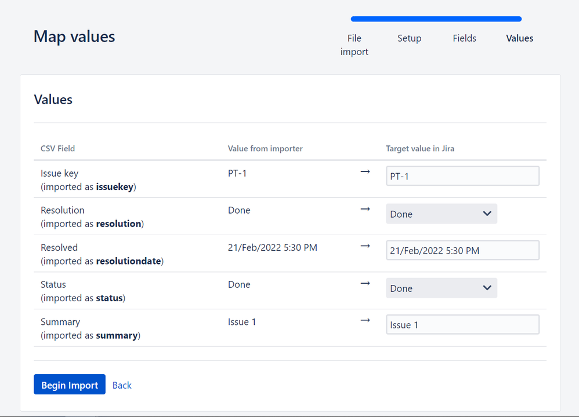Select the File import step
The image size is (579, 417).
click(x=354, y=45)
